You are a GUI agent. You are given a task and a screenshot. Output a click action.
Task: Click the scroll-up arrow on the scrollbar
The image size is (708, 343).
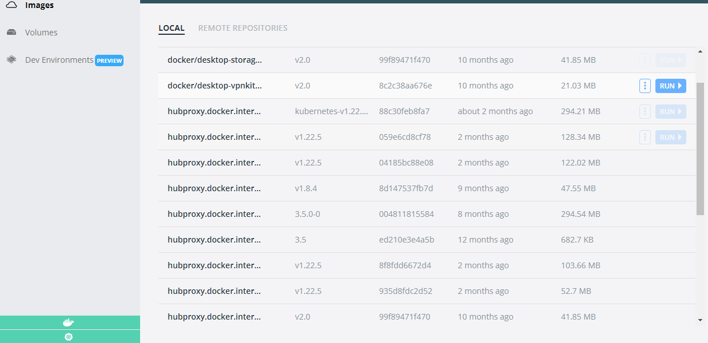[x=700, y=50]
